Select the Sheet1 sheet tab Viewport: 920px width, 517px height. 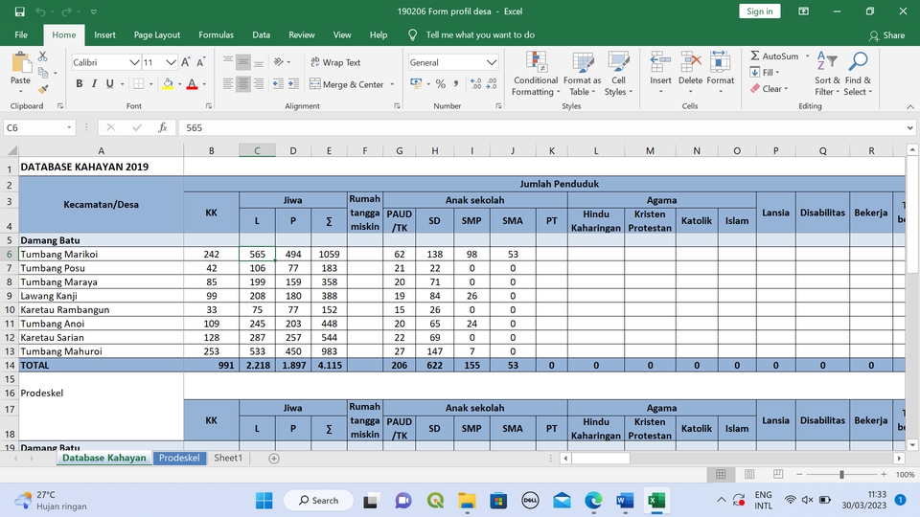228,458
